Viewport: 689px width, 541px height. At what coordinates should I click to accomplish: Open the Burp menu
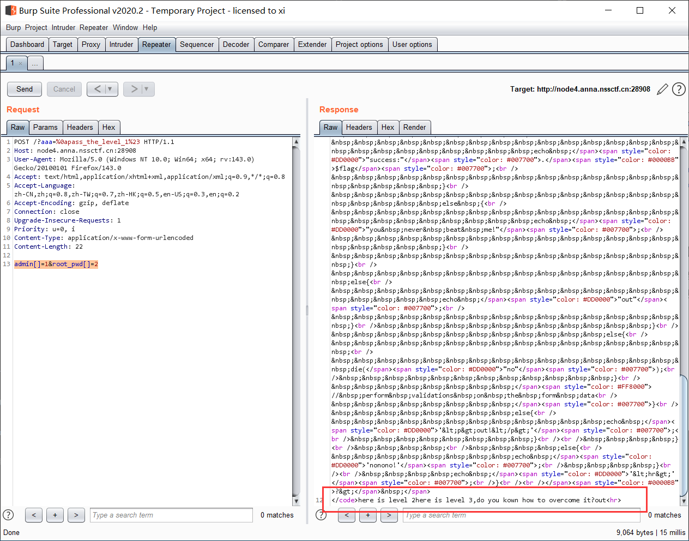pyautogui.click(x=13, y=27)
